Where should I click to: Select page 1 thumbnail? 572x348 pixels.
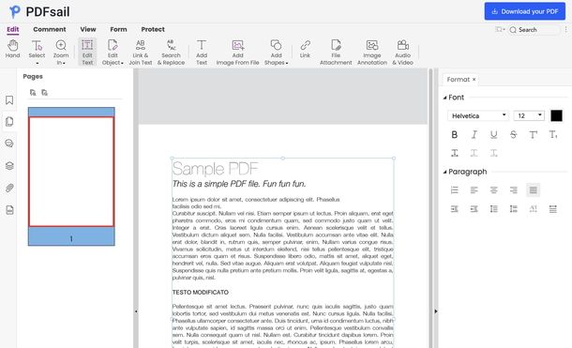[x=71, y=176]
